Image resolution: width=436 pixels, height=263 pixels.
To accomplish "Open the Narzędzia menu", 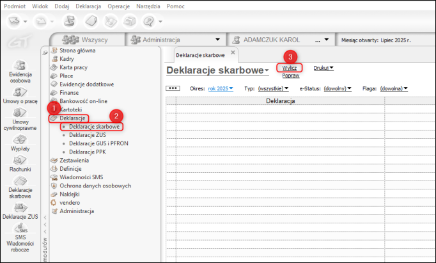I will point(148,6).
